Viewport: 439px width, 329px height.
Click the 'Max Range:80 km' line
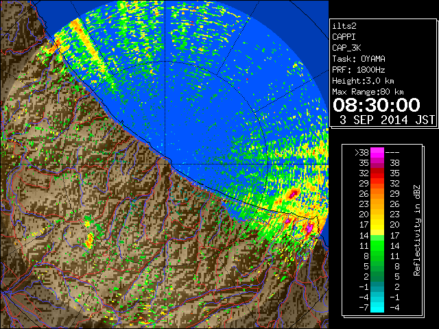368,92
